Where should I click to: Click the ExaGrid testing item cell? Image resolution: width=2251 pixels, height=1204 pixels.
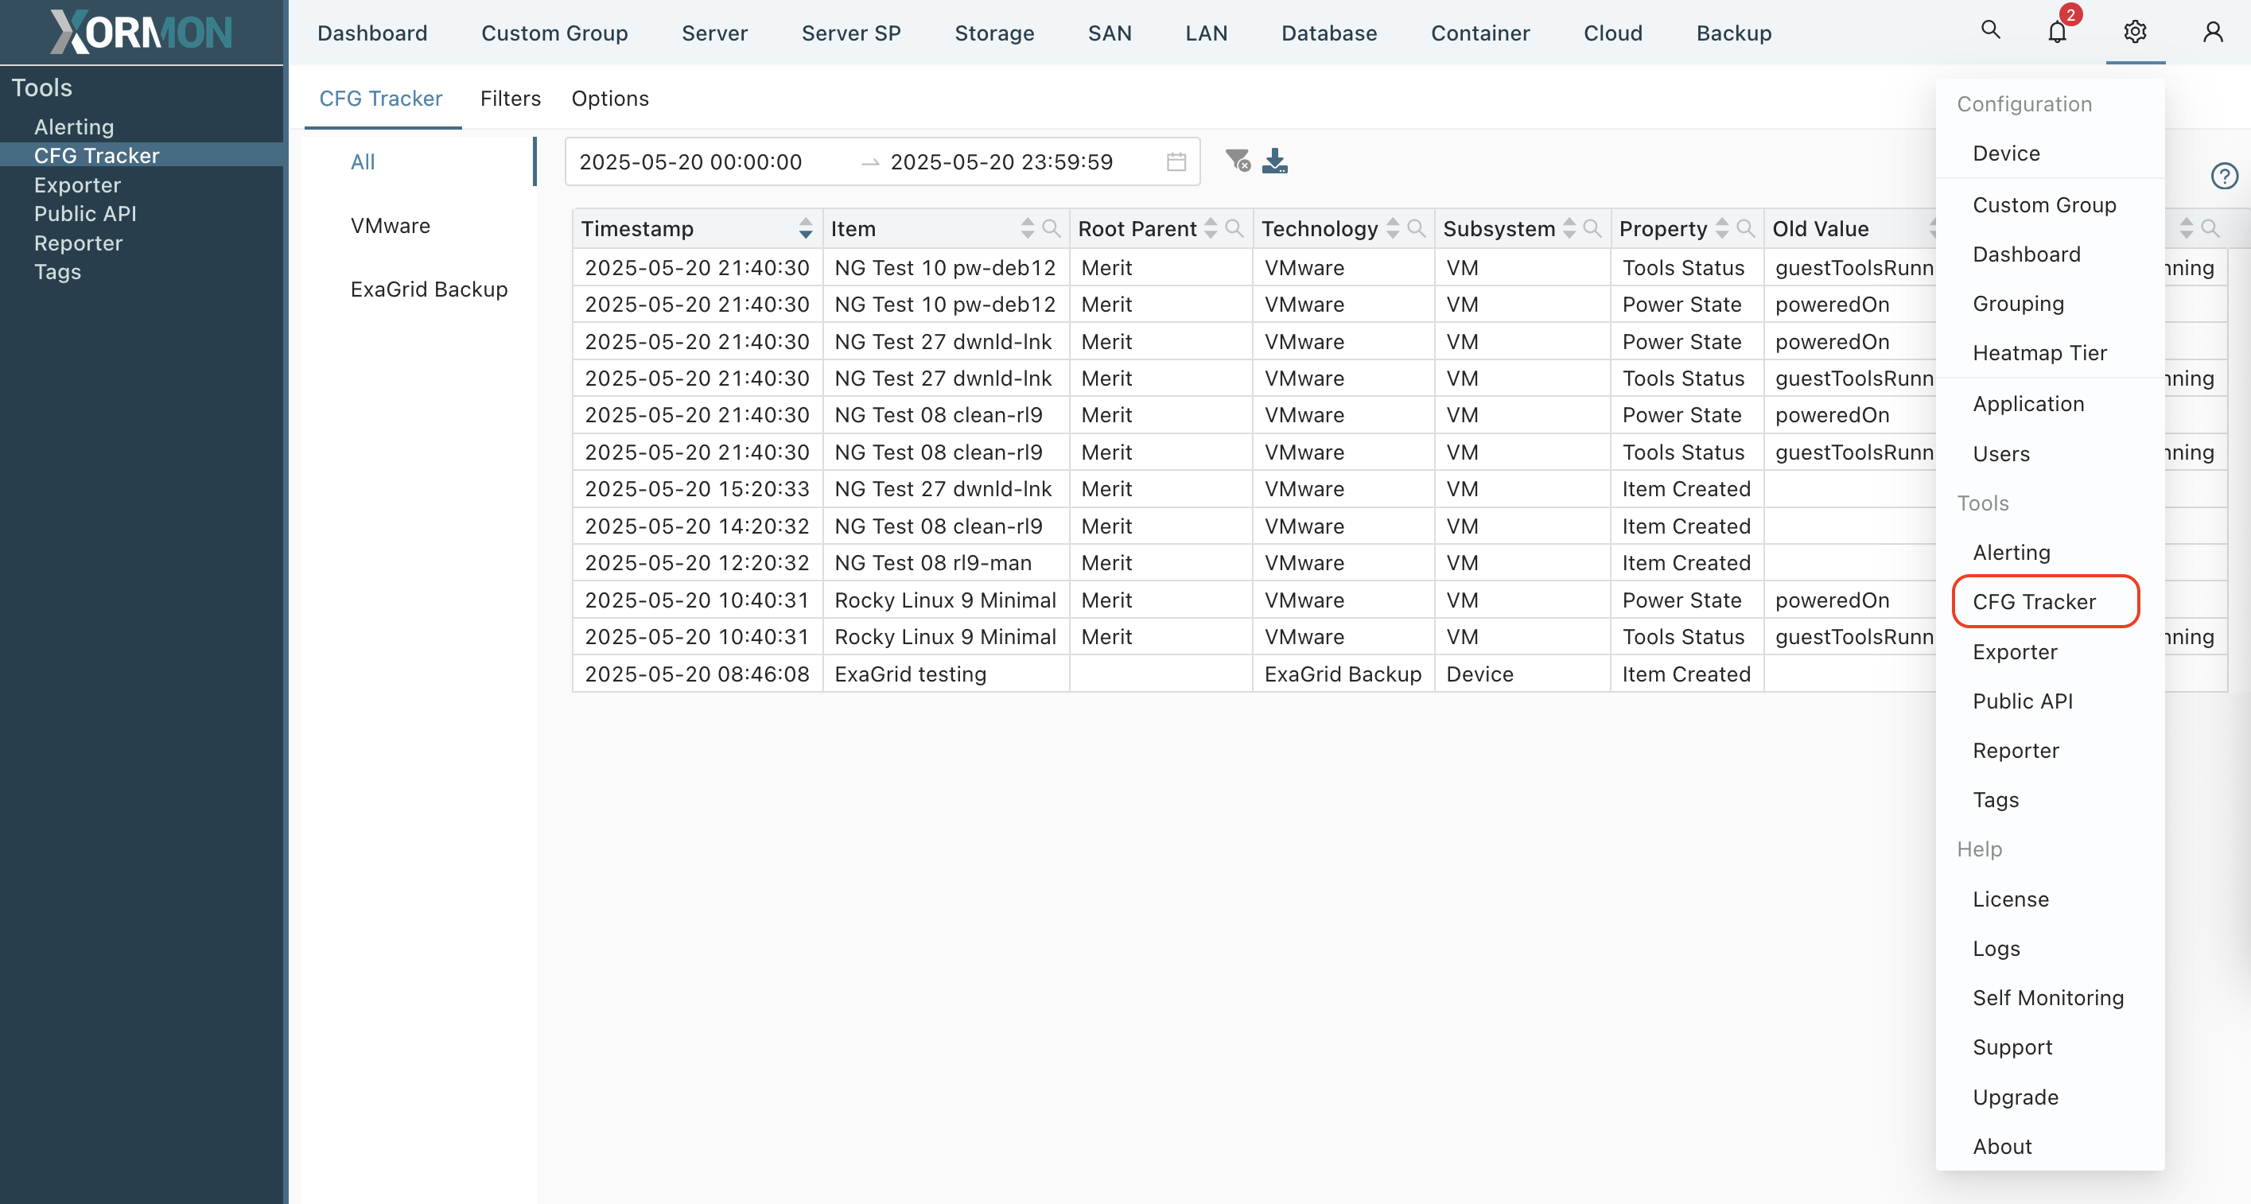tap(947, 674)
